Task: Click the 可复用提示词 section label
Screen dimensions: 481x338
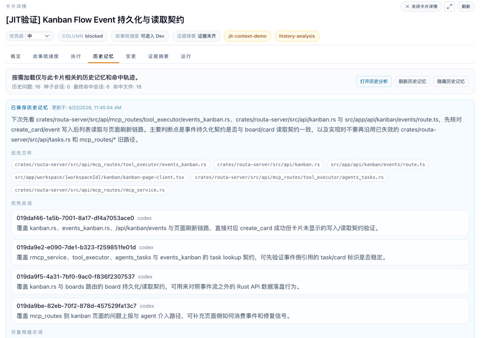Action: point(27,332)
